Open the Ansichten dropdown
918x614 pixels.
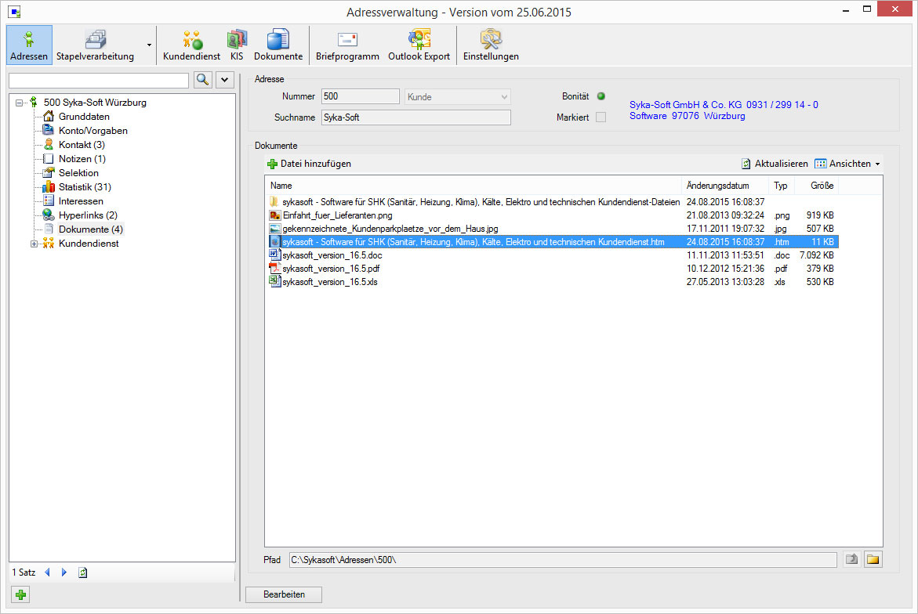[848, 164]
